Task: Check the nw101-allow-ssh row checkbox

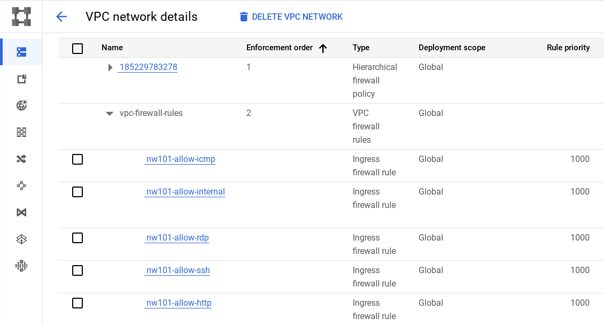Action: click(x=78, y=270)
